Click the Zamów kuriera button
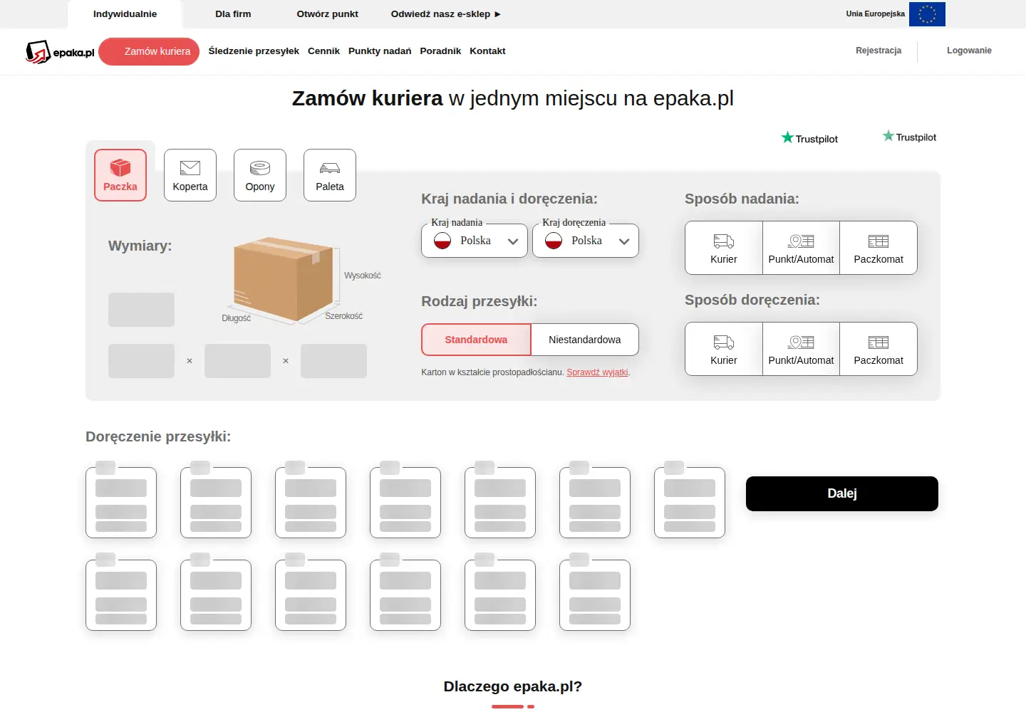Screen dimensions: 1026x712 point(149,51)
